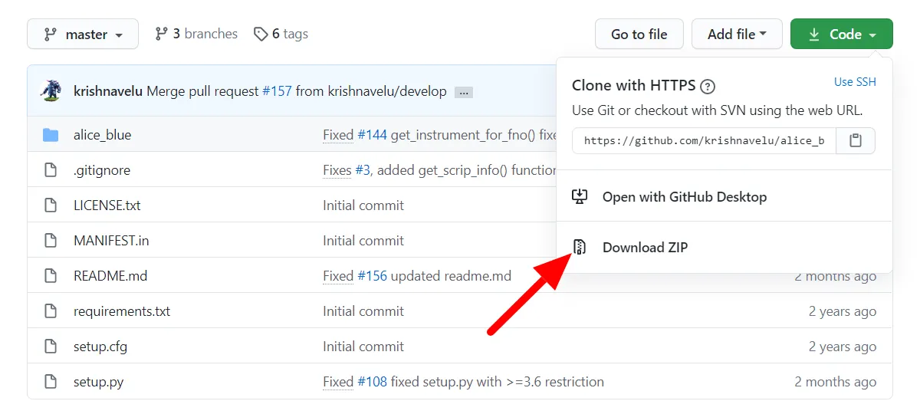Click the clone URL text field
Viewport: 920px width, 401px height.
[704, 141]
